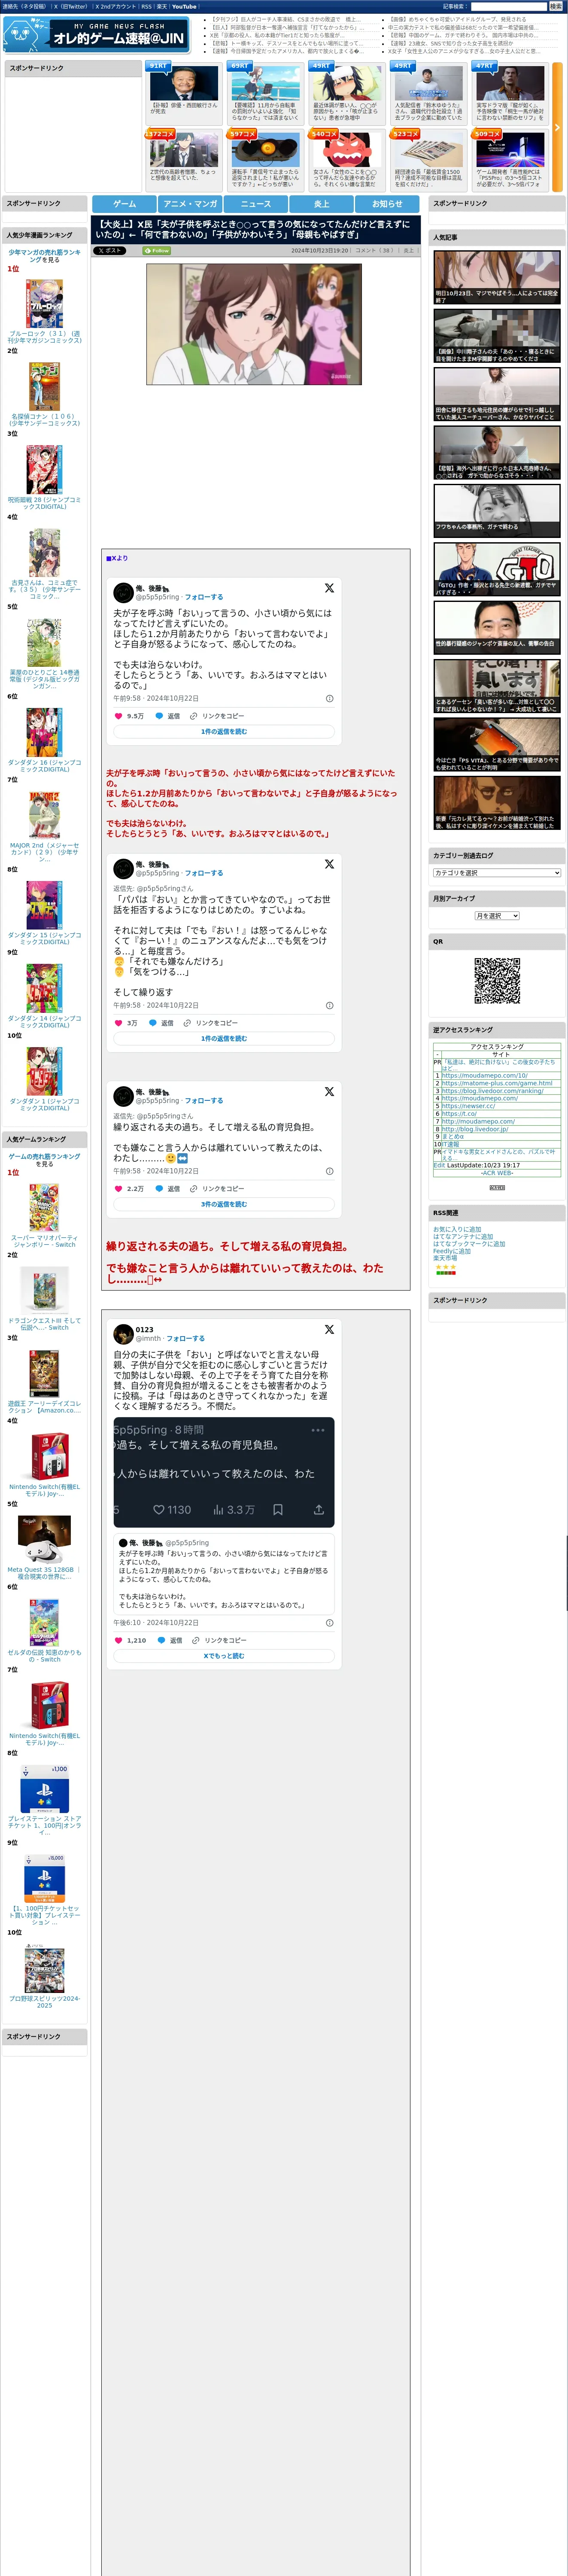Open info icon on the 0123 tweet
This screenshot has width=568, height=2576.
[330, 1623]
